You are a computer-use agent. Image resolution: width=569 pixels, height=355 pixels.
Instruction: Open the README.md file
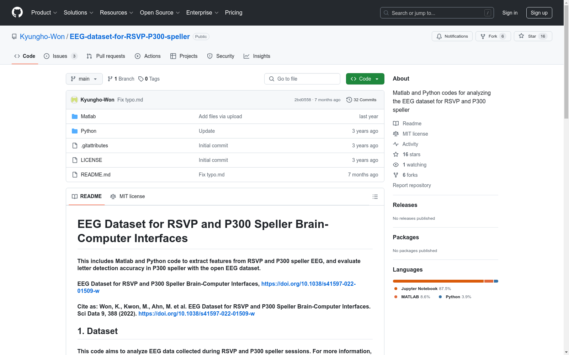96,175
